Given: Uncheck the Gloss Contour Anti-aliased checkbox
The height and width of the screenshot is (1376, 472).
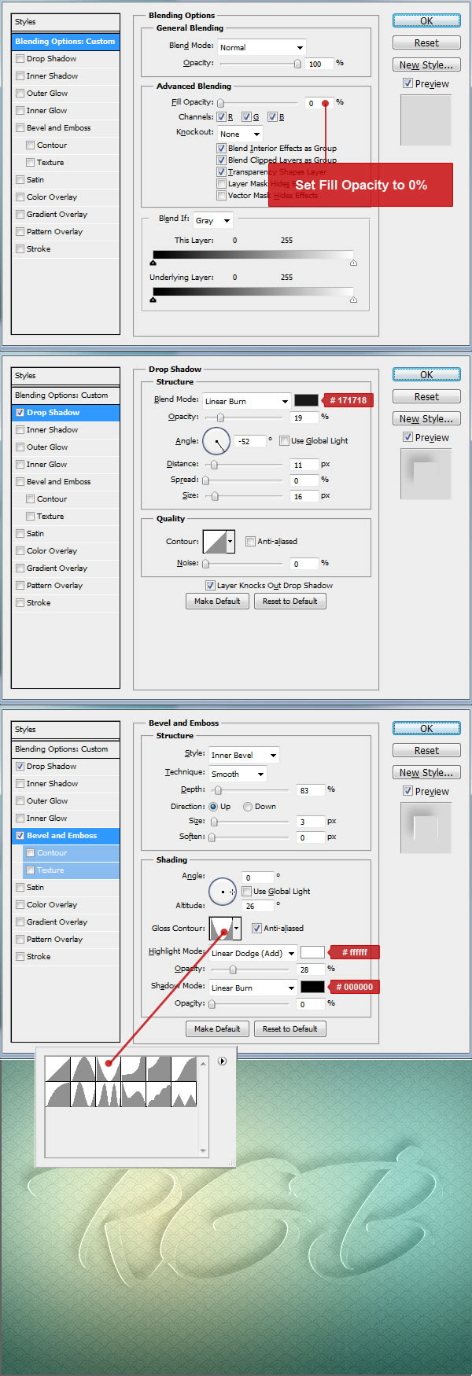Looking at the screenshot, I should point(256,928).
